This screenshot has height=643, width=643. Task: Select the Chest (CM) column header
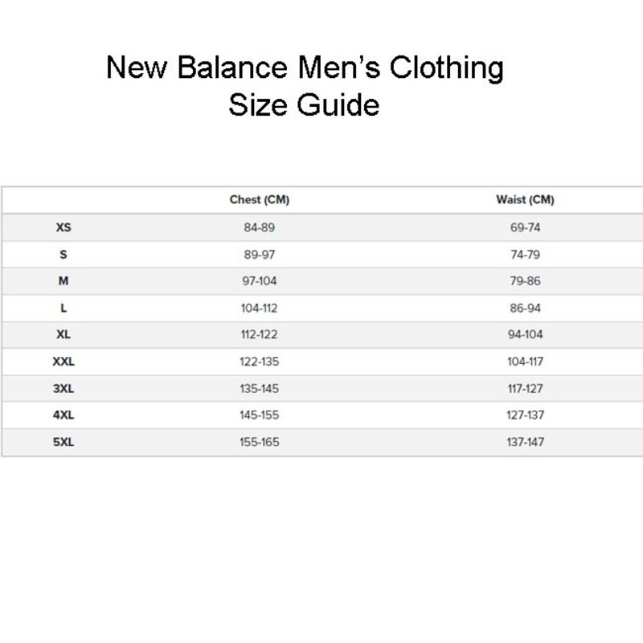pyautogui.click(x=259, y=200)
